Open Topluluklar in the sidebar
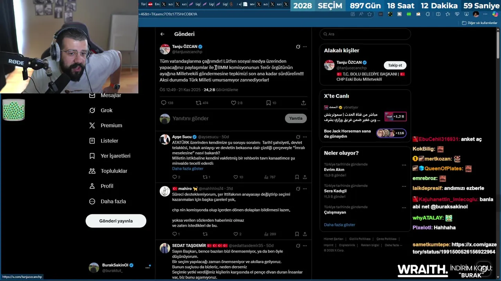 click(108, 171)
